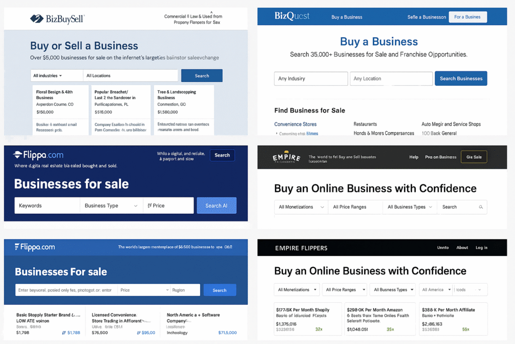Click the 100 Back General link on BizQuest
Screen dimensions: 515x344
(x=439, y=133)
